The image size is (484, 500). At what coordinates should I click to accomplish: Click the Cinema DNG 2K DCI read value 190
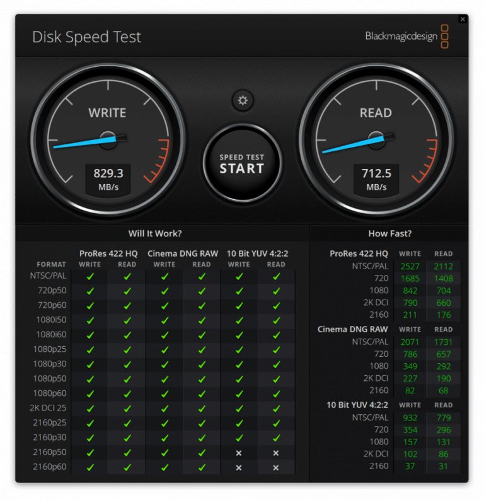coord(444,378)
